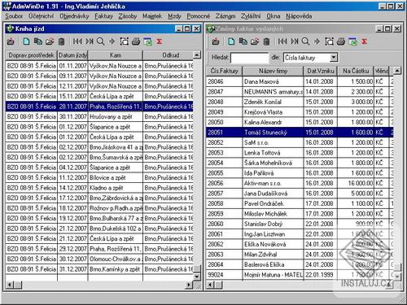Create new record in Změny faktur toolbar
This screenshot has height=305, width=407.
coord(231,41)
